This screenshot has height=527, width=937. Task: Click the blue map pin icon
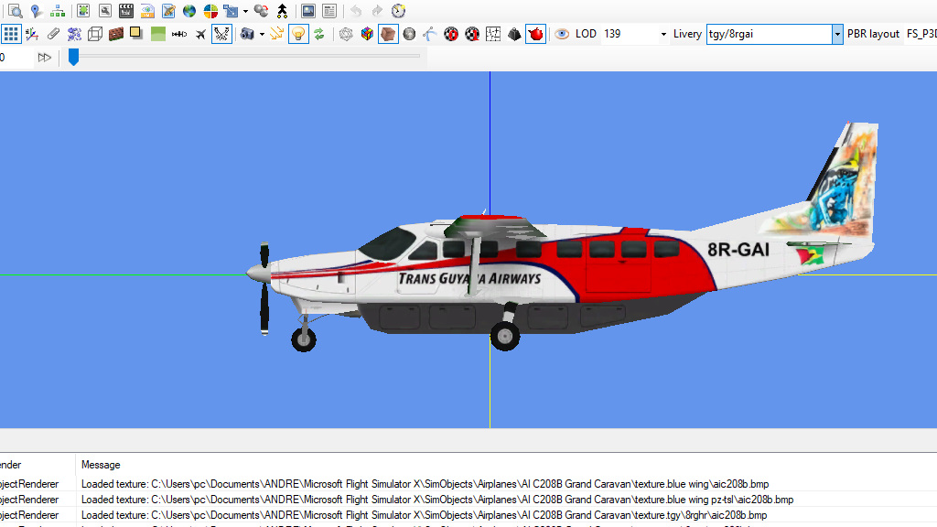(x=36, y=11)
